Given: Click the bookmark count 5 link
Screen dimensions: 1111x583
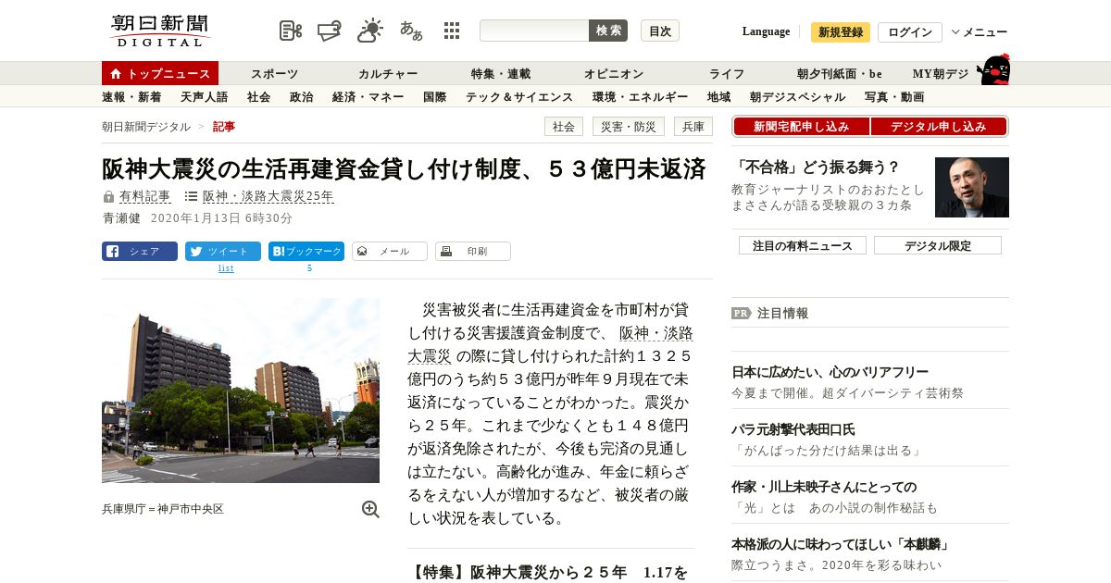Looking at the screenshot, I should (x=309, y=268).
